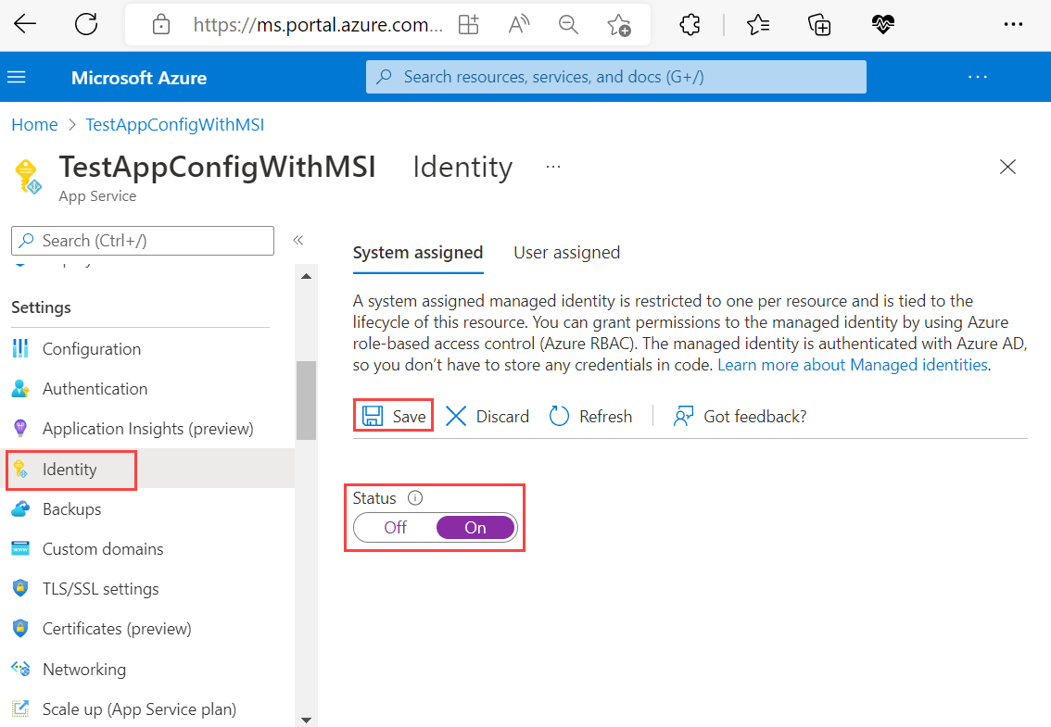This screenshot has height=727, width=1051.
Task: Click the Save button
Action: (394, 416)
